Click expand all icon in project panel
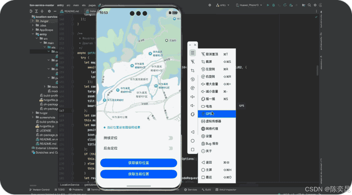 tap(37, 11)
